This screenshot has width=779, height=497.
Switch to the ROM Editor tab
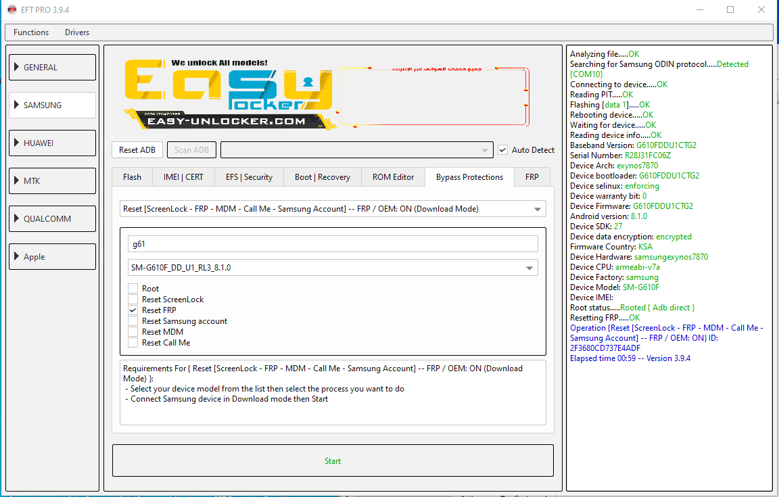[x=393, y=177]
